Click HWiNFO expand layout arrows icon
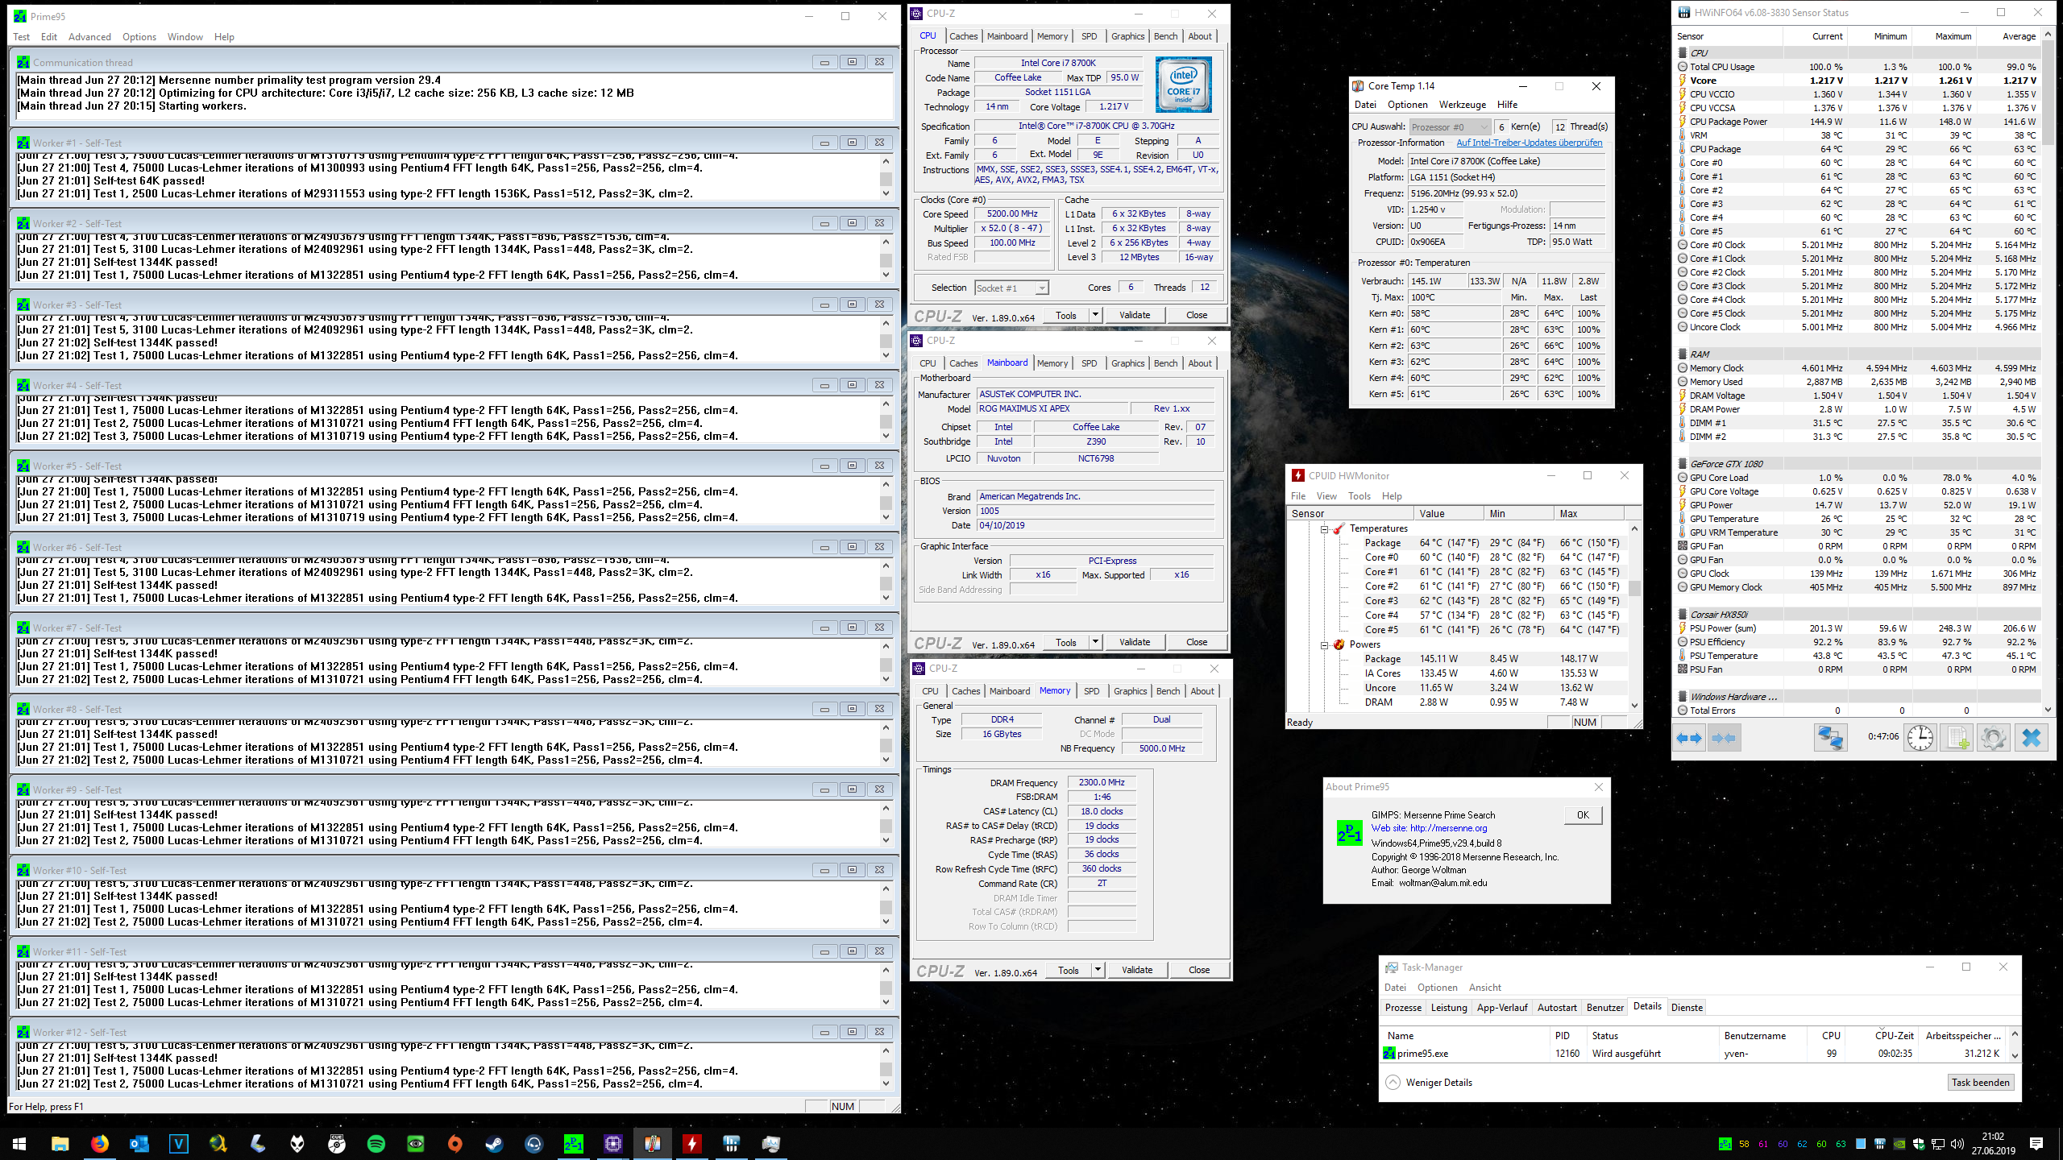 (x=1689, y=738)
